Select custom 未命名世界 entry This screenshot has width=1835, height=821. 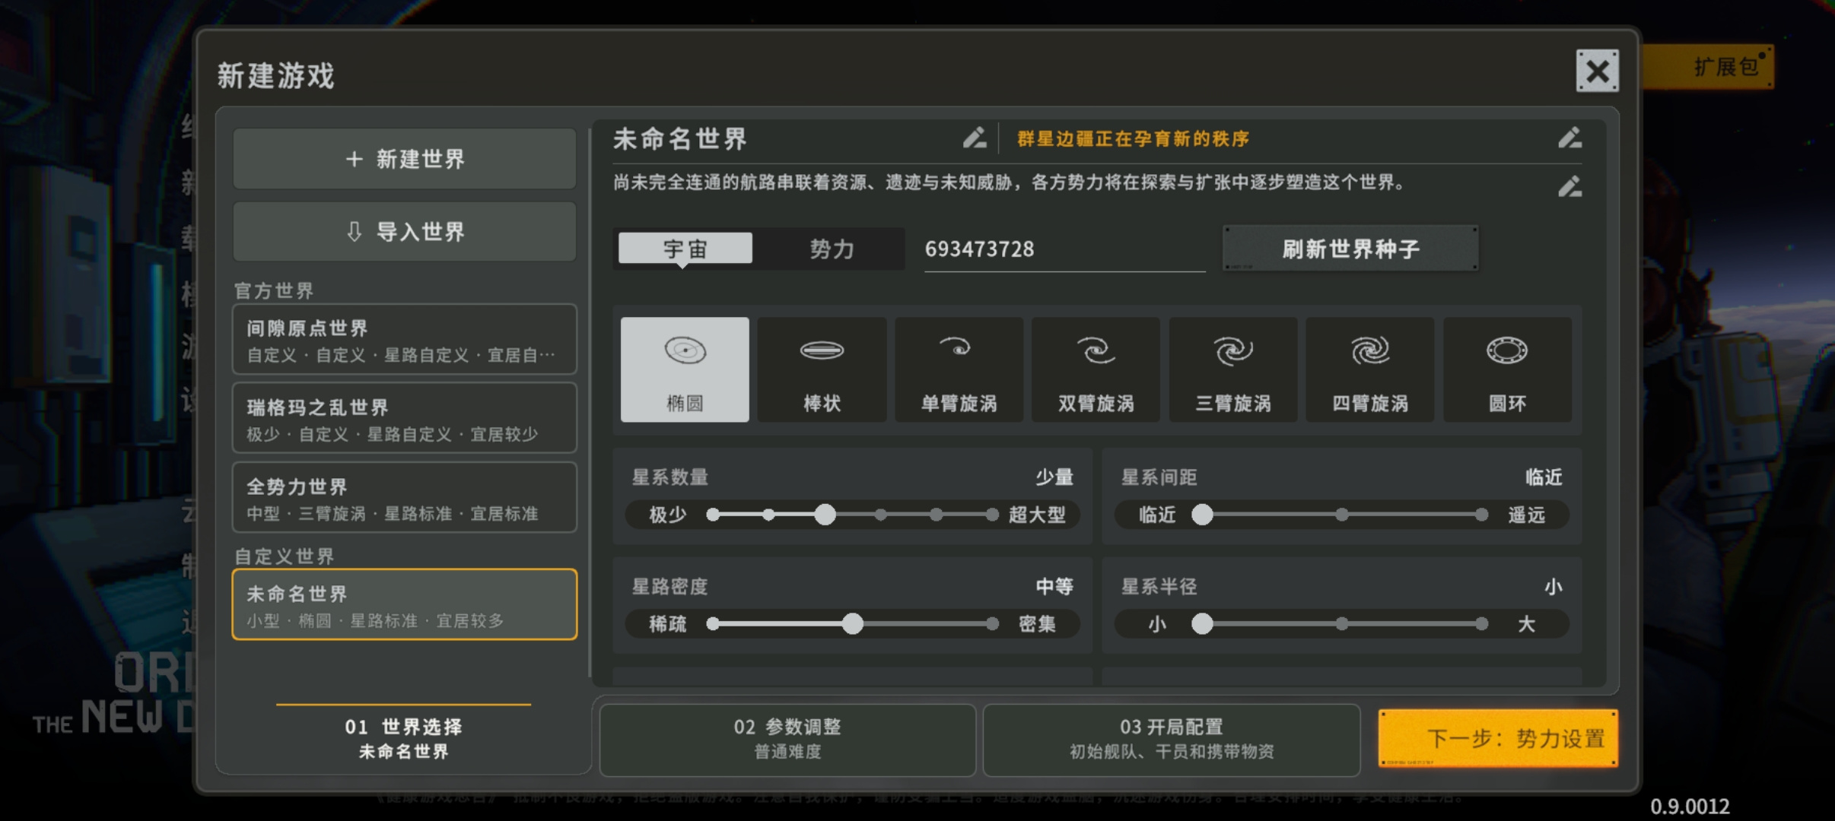click(x=404, y=604)
